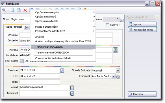165x103 pixels.
Task: Open the map icon beside Morada field
Action: [115, 50]
